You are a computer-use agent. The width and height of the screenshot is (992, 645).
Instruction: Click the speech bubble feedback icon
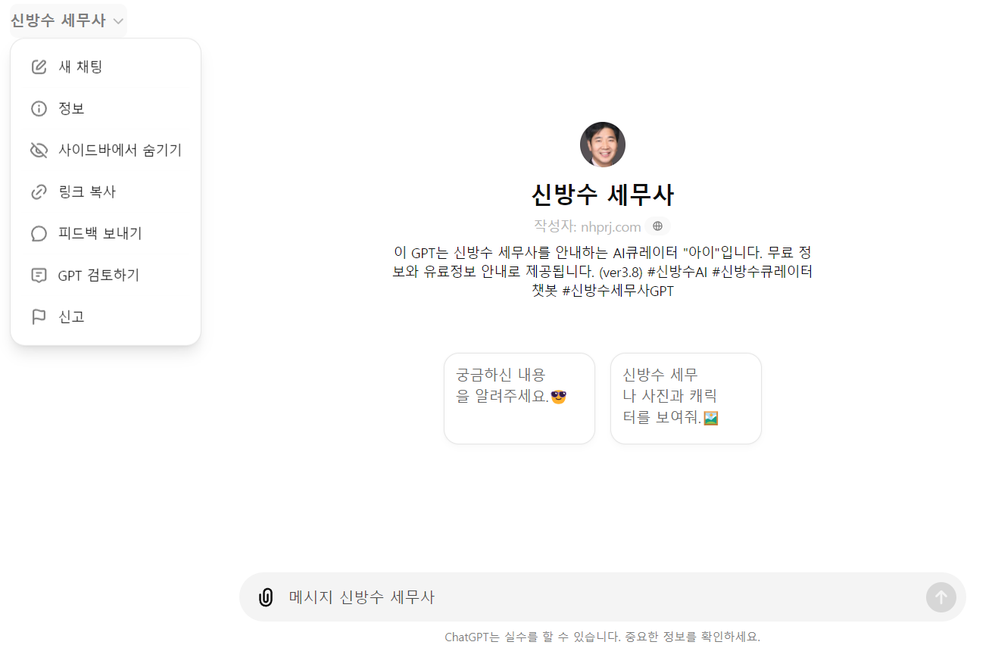[x=39, y=234]
